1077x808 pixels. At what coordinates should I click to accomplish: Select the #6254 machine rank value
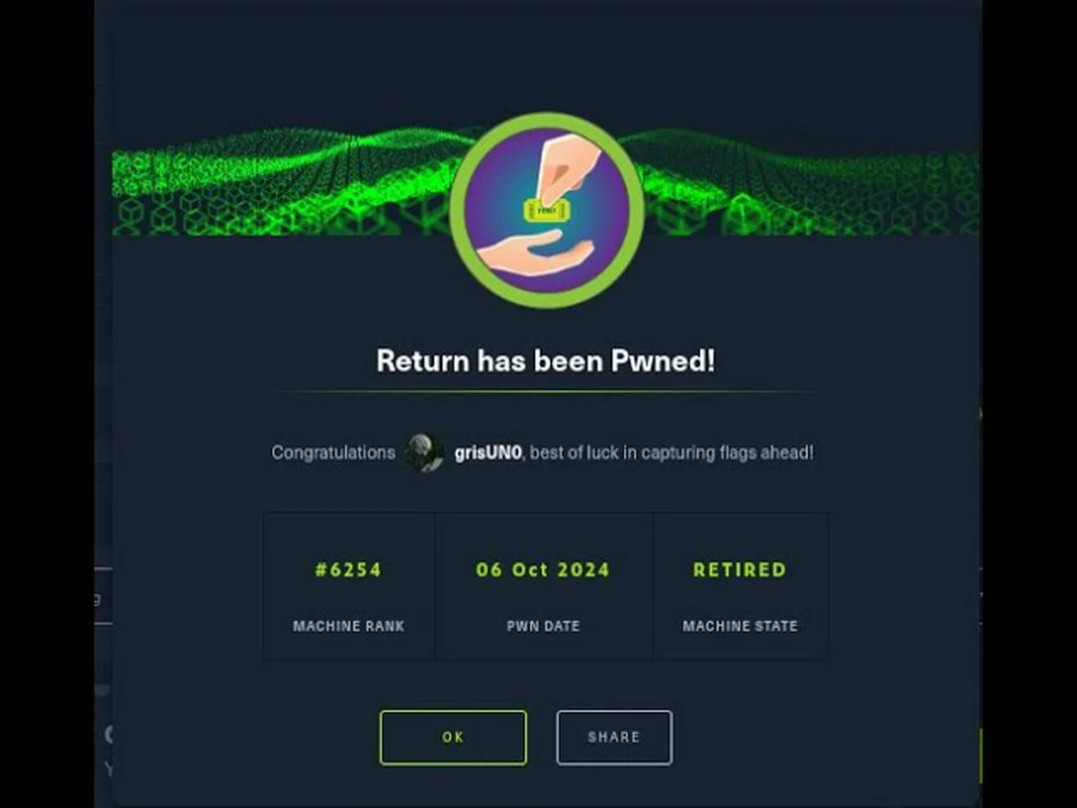(348, 570)
